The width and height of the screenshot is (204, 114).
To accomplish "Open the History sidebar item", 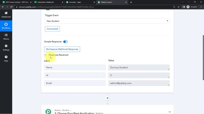I will (x=6, y=37).
